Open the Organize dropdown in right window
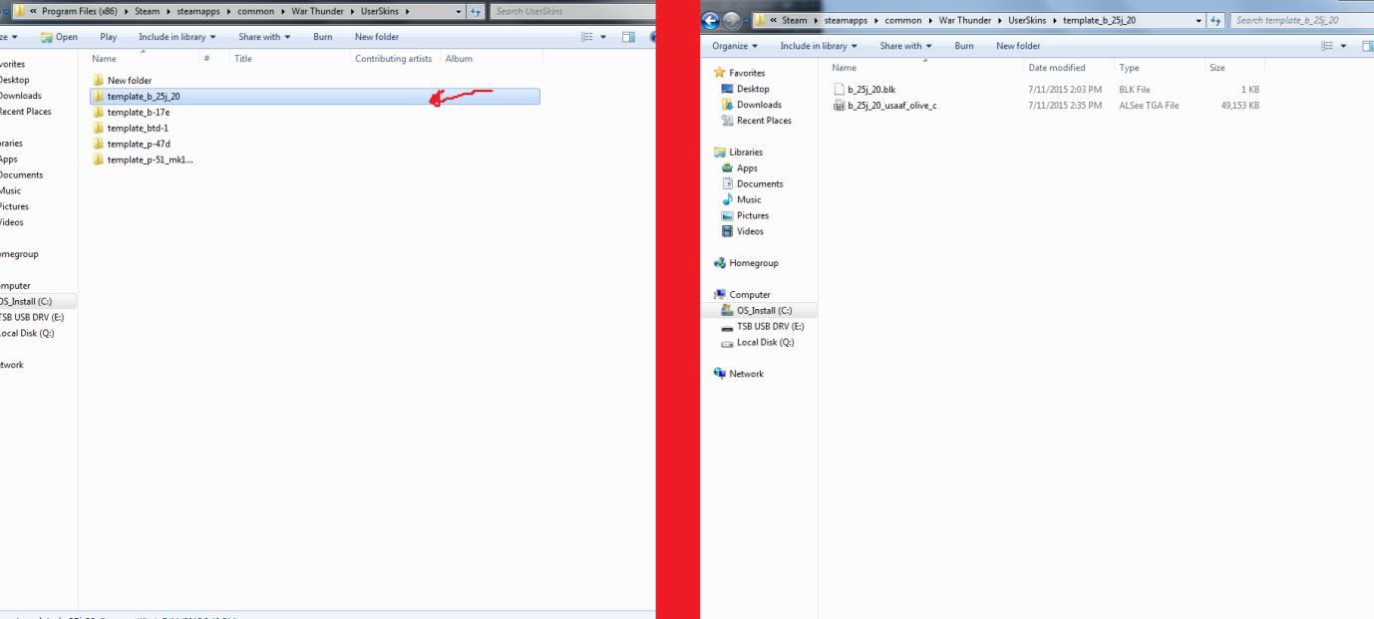The width and height of the screenshot is (1374, 619). 735,47
